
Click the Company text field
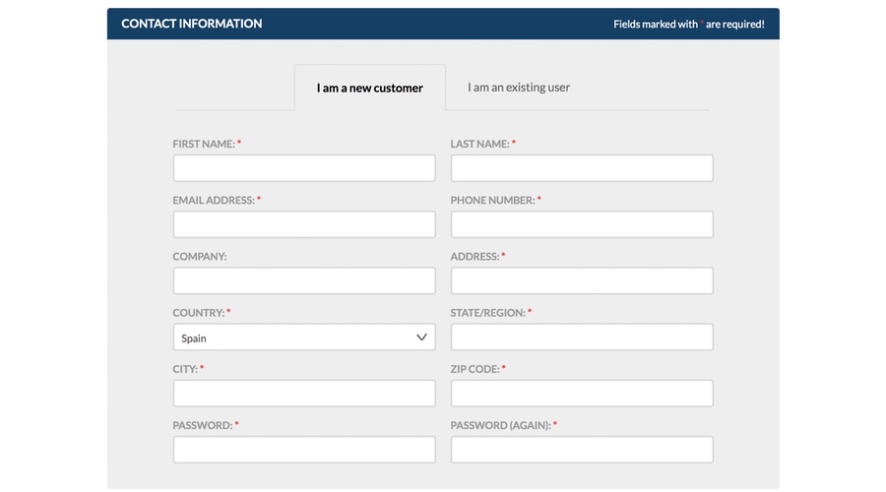304,280
